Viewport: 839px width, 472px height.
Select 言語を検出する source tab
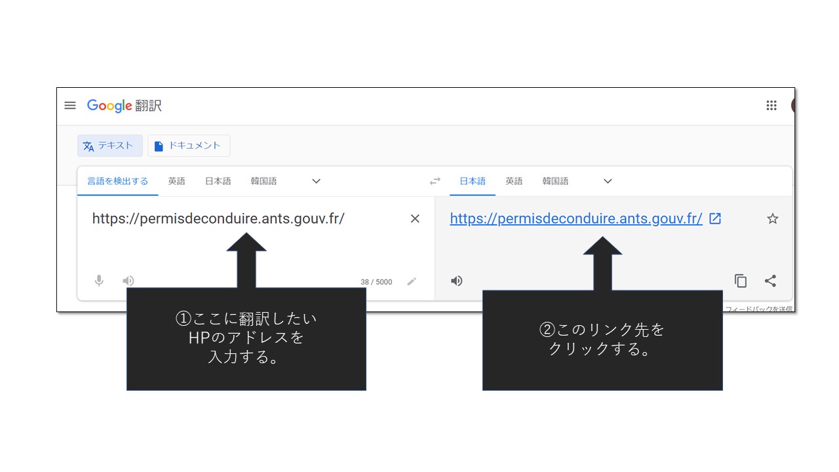118,182
